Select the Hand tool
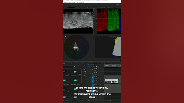Image resolution: width=184 pixels, height=103 pixels. coord(85,76)
